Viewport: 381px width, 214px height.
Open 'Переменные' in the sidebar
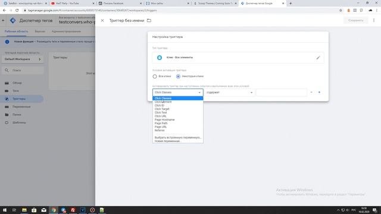coord(22,107)
